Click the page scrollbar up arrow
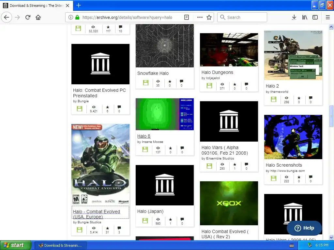 pyautogui.click(x=331, y=27)
